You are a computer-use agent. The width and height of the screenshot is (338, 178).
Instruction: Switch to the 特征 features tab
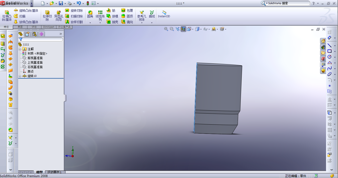(6, 27)
